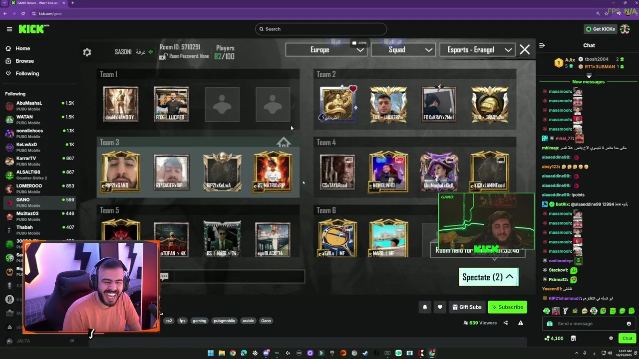This screenshot has height=359, width=639.
Task: Click the Gift Subs button
Action: coord(467,307)
